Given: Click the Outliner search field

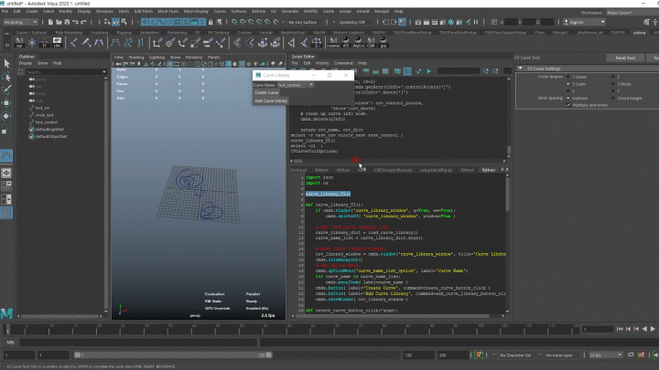Looking at the screenshot, I should click(x=63, y=72).
